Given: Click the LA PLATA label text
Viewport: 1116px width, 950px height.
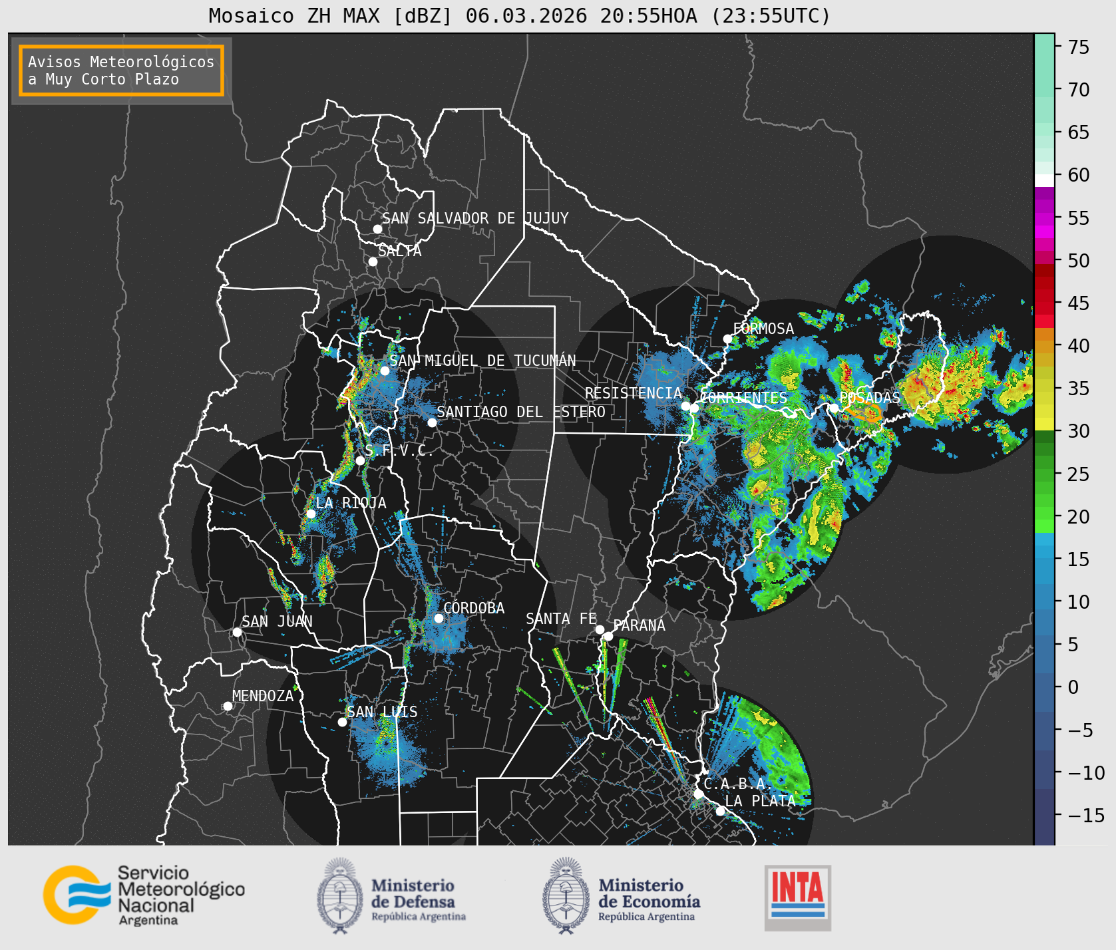Looking at the screenshot, I should [x=760, y=801].
